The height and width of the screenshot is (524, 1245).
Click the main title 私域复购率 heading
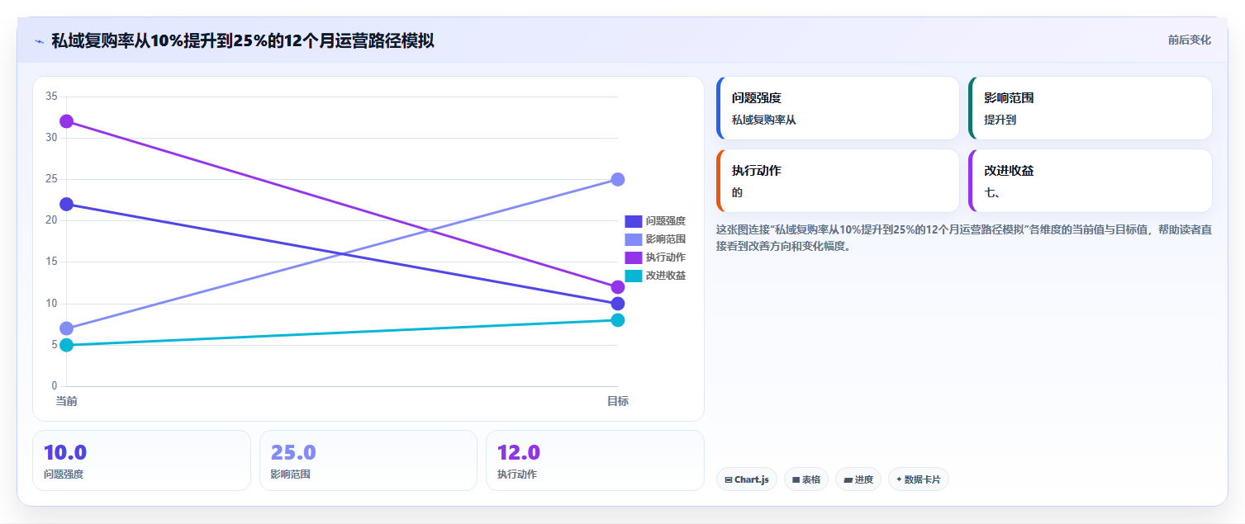tap(243, 40)
